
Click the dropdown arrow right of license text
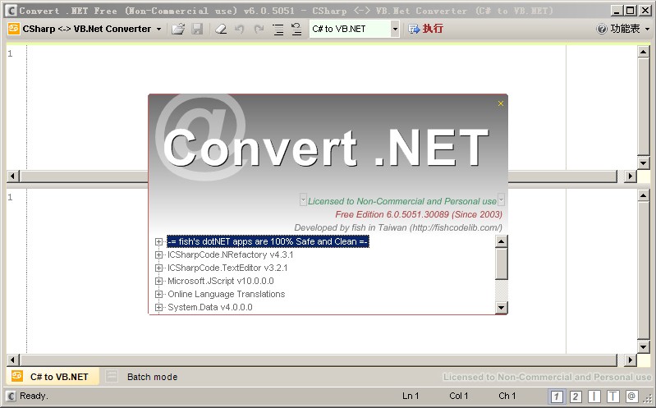[501, 200]
